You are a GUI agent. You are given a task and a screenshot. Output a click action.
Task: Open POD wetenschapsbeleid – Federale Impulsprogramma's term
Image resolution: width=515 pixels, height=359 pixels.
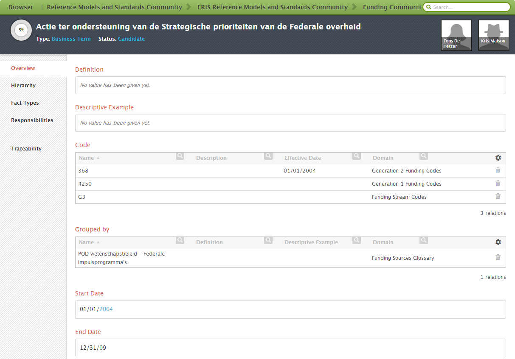121,258
